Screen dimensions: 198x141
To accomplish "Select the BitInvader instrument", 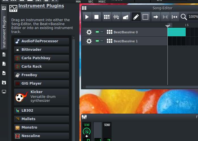I will 42,50.
